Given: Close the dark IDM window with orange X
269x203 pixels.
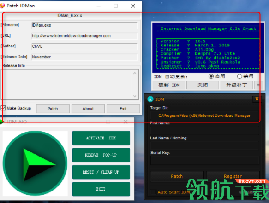Looking at the screenshot, I should [257, 99].
